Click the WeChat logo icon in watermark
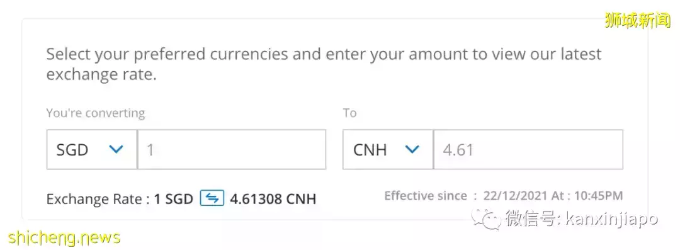Screen dimensions: 680x250 point(487,219)
